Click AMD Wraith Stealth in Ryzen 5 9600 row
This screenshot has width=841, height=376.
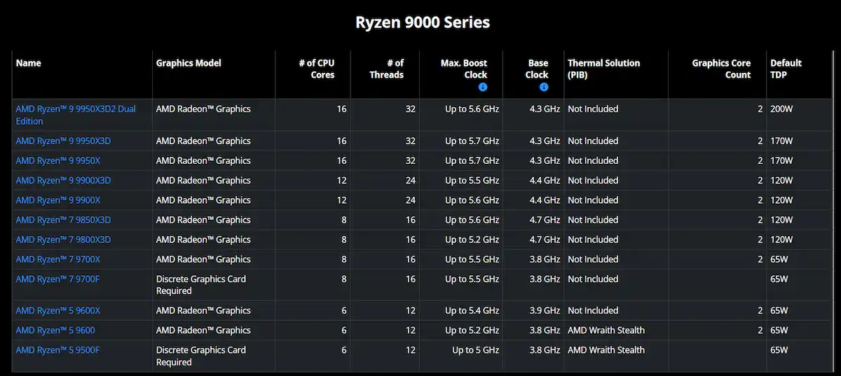606,330
